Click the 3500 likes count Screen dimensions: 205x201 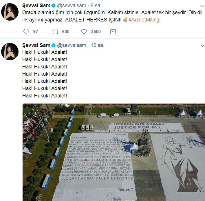coord(96,31)
